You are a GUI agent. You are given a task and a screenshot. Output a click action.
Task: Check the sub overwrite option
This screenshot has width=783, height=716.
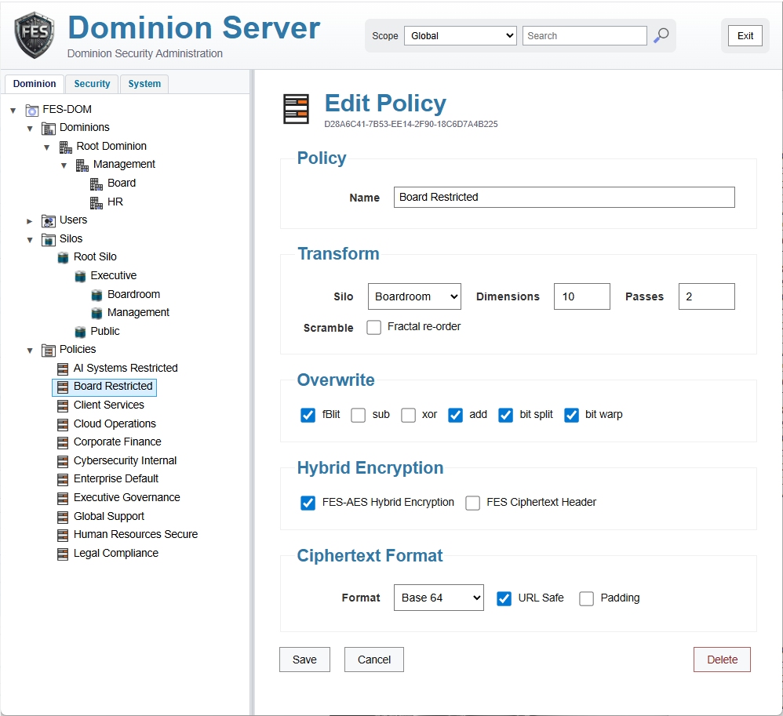358,415
